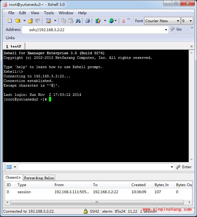Select the session channel row

click(98, 192)
